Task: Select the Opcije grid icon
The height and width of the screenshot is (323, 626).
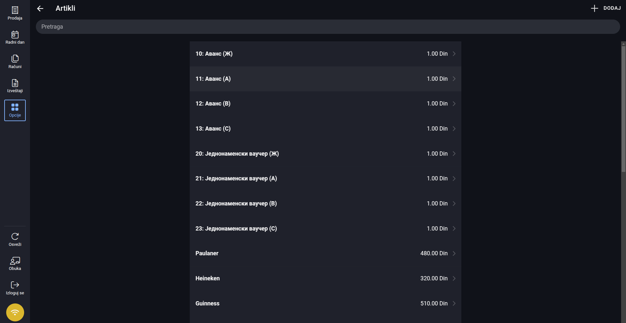Action: click(x=15, y=107)
